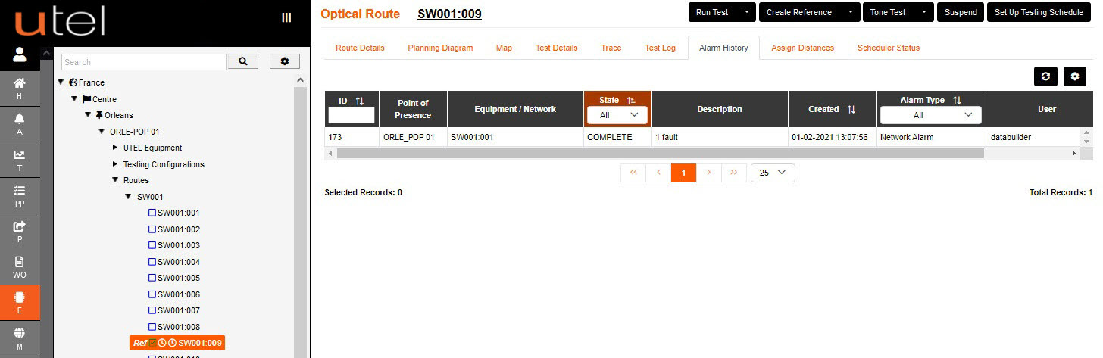
Task: Open the Alarm Type filter dropdown
Action: pos(931,115)
